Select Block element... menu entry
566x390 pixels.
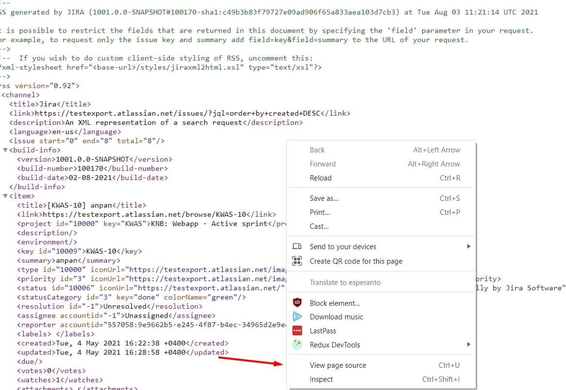coord(381,303)
